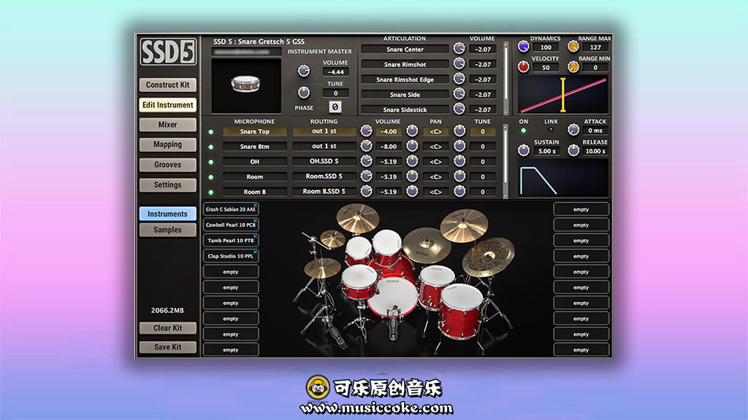Open the Room.SSD 5 routing dropdown

pos(324,176)
